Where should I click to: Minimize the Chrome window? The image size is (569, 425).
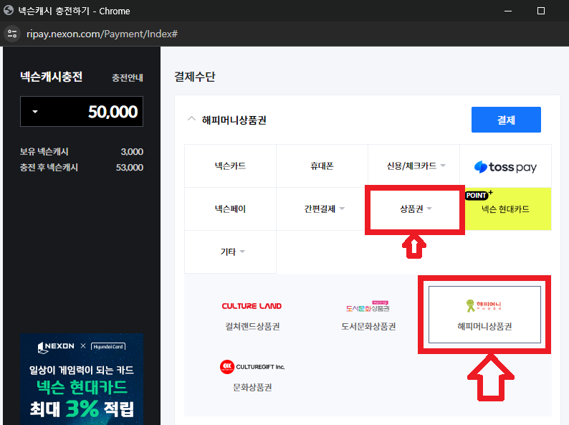tap(508, 11)
